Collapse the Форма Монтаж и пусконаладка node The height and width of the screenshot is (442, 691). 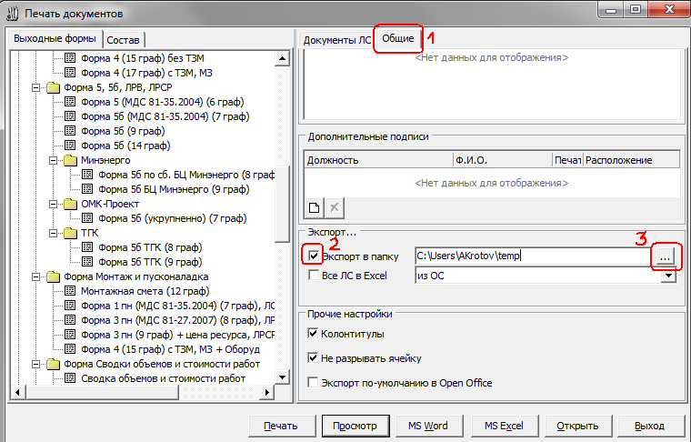click(36, 276)
